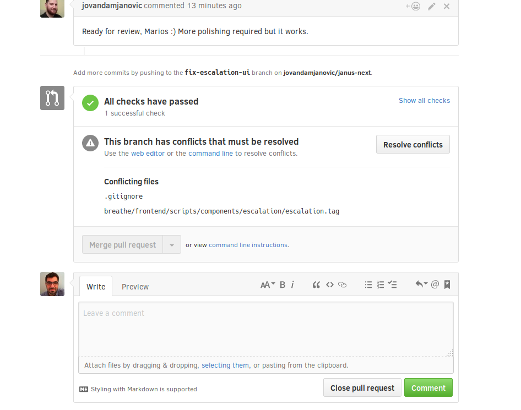The height and width of the screenshot is (410, 521).
Task: Expand merge options dropdown arrow
Action: [172, 245]
